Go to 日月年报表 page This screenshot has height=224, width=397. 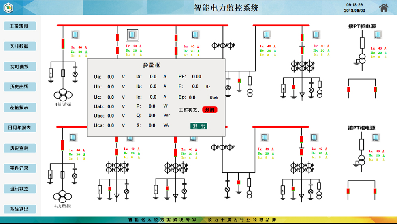(19, 128)
